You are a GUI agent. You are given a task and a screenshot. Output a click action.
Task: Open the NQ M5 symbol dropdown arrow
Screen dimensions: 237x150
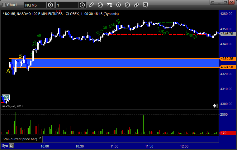tap(44, 5)
